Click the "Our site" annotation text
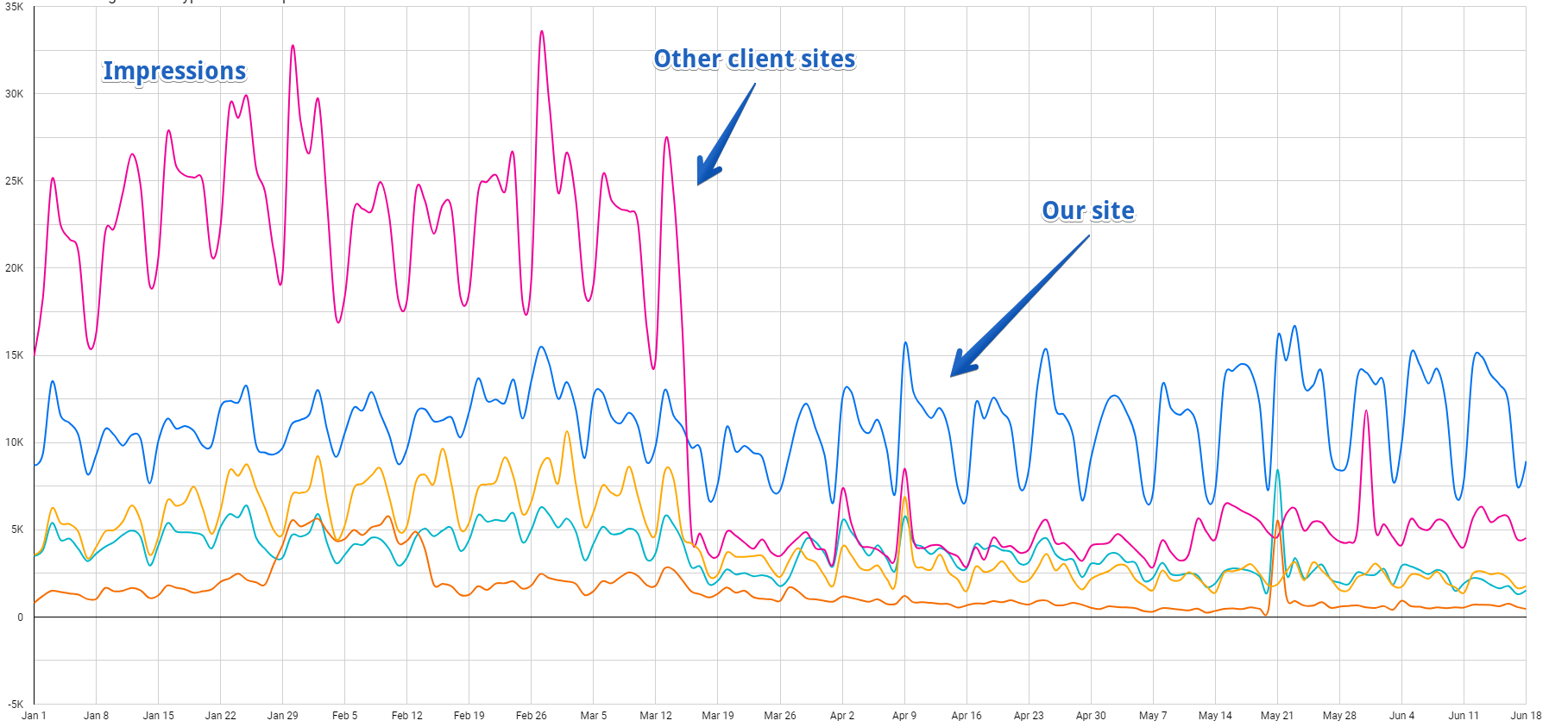Image resolution: width=1549 pixels, height=727 pixels. click(1087, 210)
